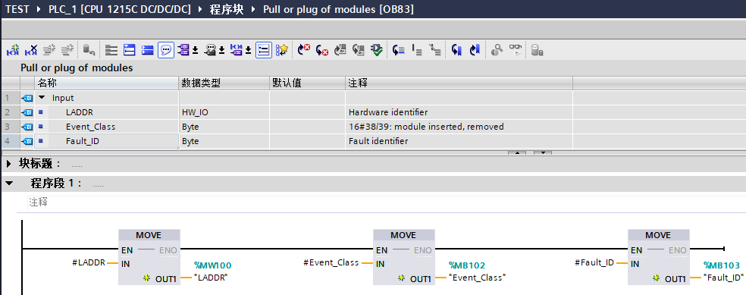Screen dimensions: 746x295
Task: Click network 注释 comment field
Action: (387, 202)
